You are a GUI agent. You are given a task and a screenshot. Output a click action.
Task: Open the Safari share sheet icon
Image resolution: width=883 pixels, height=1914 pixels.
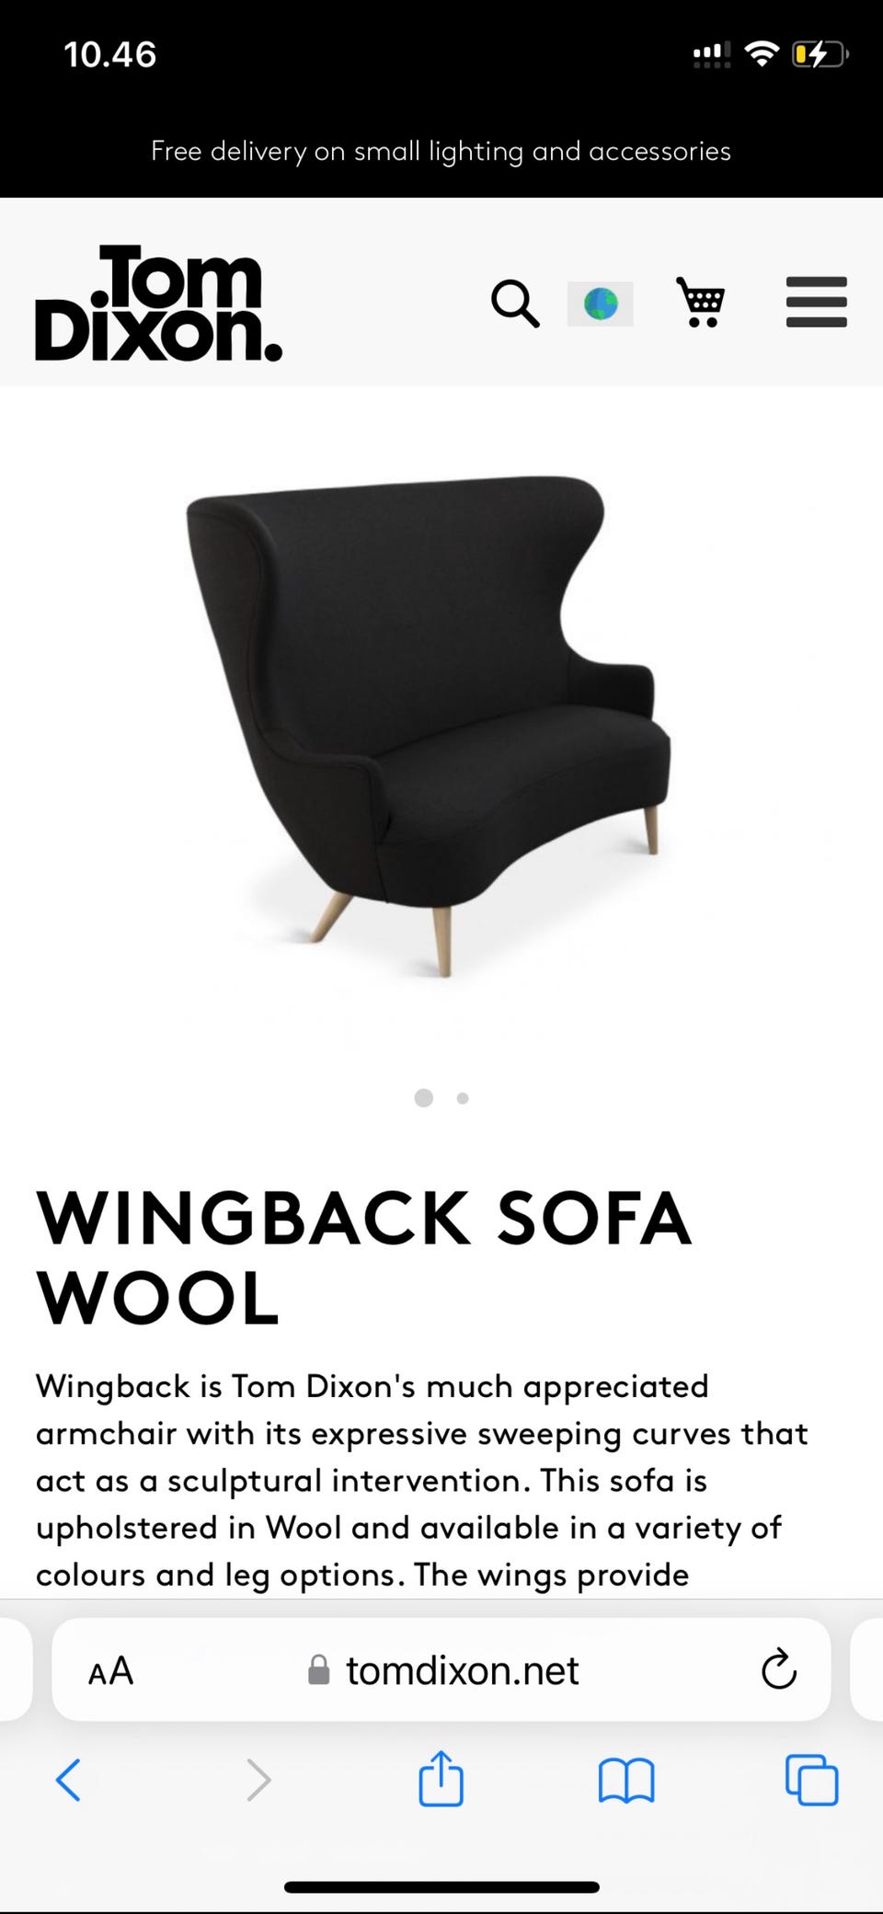441,1777
